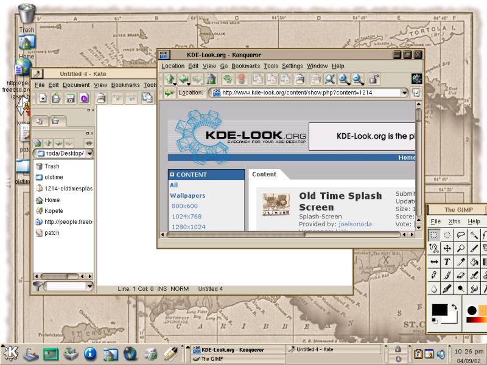Select the Text tool in GIMP
Image resolution: width=487 pixels, height=365 pixels.
click(447, 262)
